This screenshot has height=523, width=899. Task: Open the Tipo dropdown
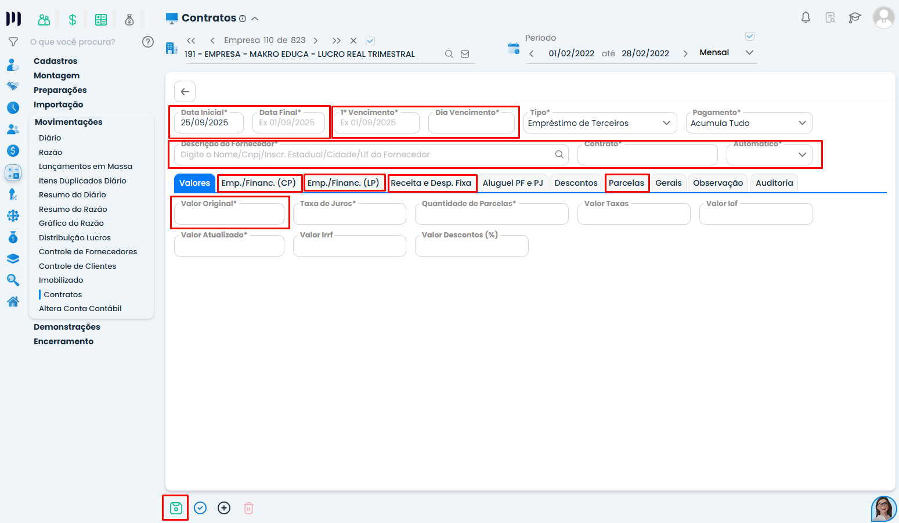pos(600,123)
